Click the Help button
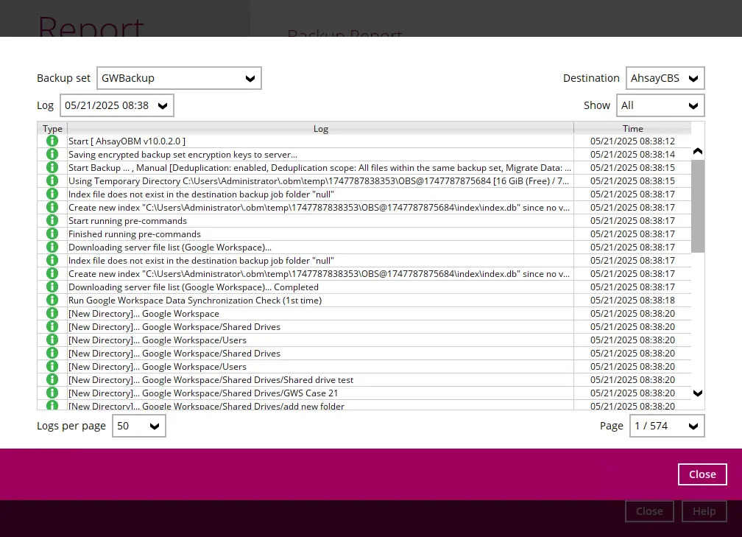The image size is (742, 537). click(704, 510)
